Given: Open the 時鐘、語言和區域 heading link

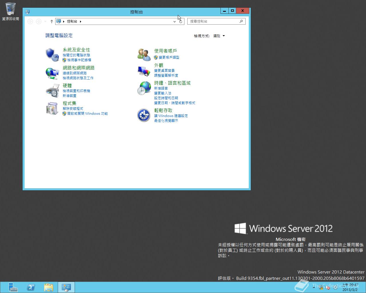Looking at the screenshot, I should click(x=172, y=83).
